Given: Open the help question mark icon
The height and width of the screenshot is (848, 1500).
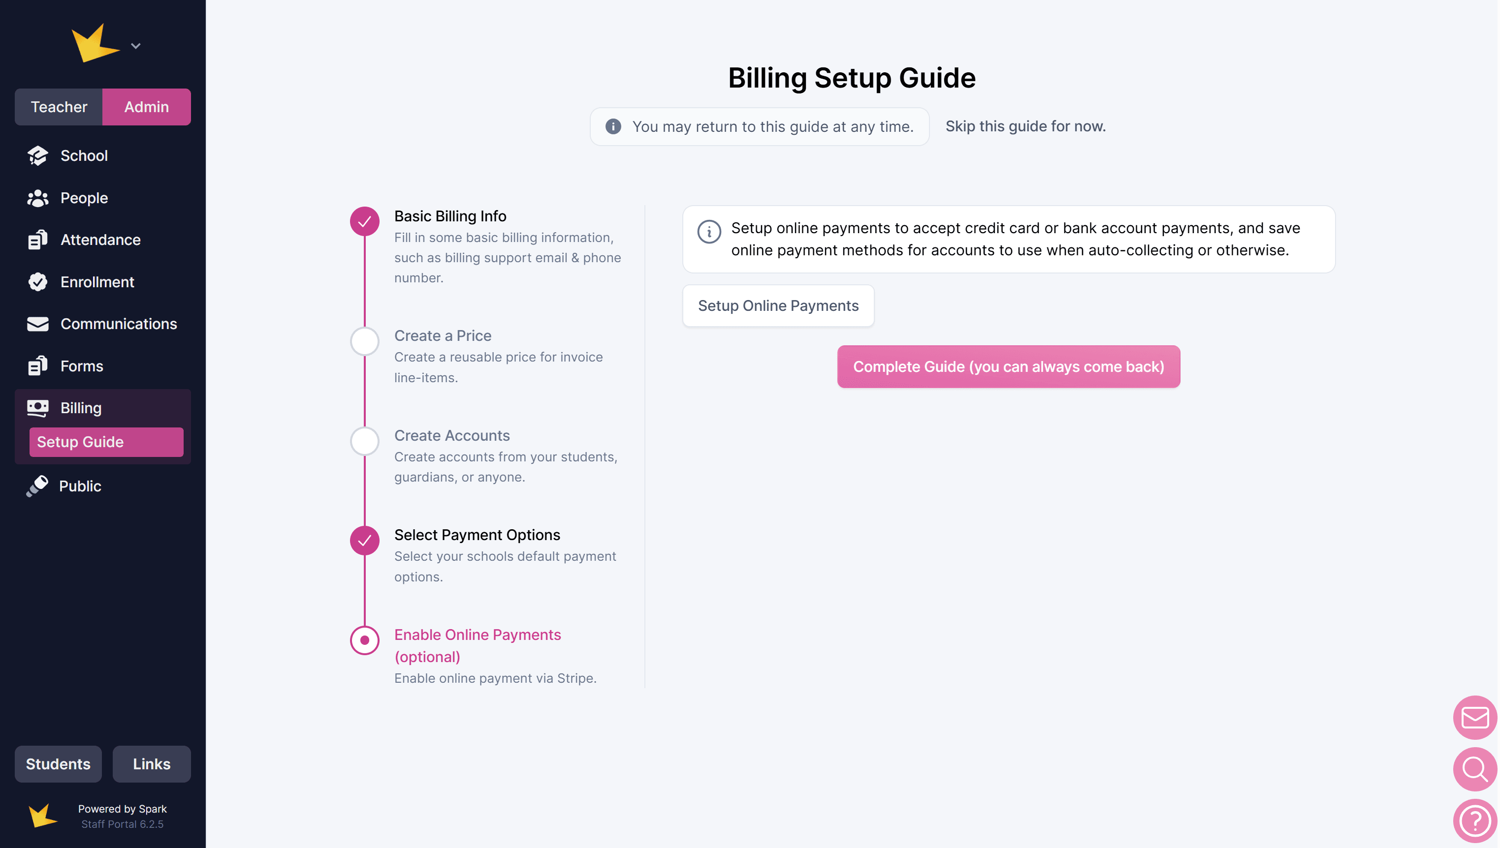Looking at the screenshot, I should [1474, 820].
